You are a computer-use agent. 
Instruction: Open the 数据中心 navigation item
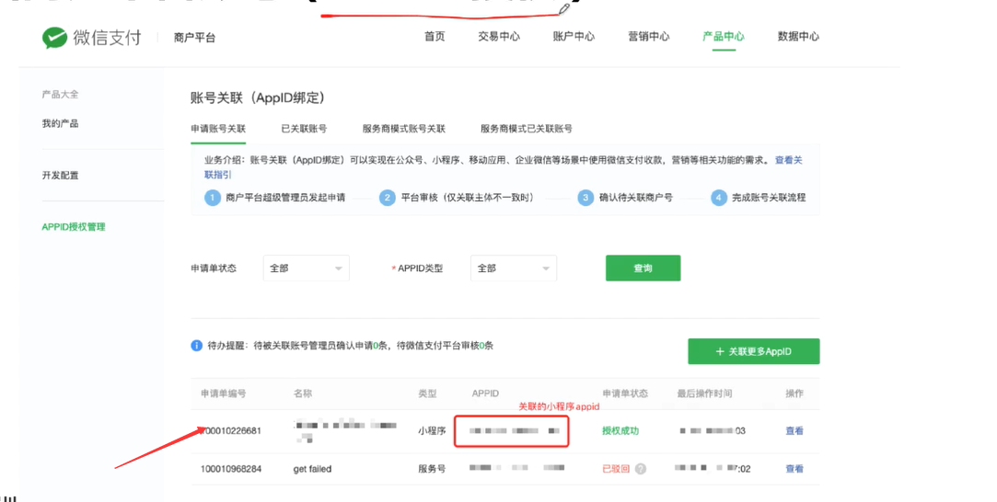pyautogui.click(x=799, y=37)
